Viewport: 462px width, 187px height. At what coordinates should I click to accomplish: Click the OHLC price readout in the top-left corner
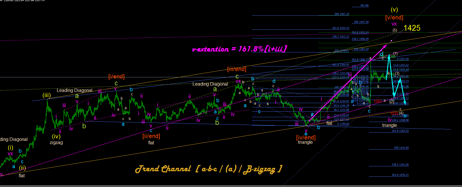(x=22, y=1)
